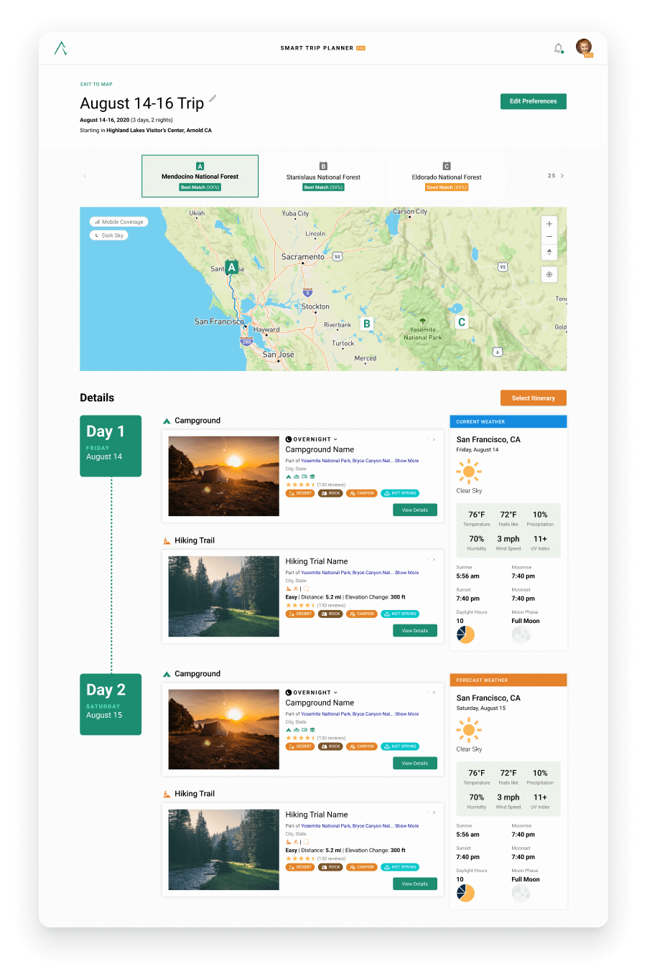Viewport: 647px width, 974px height.
Task: Select the Stanislaus National Forest tab
Action: point(323,177)
